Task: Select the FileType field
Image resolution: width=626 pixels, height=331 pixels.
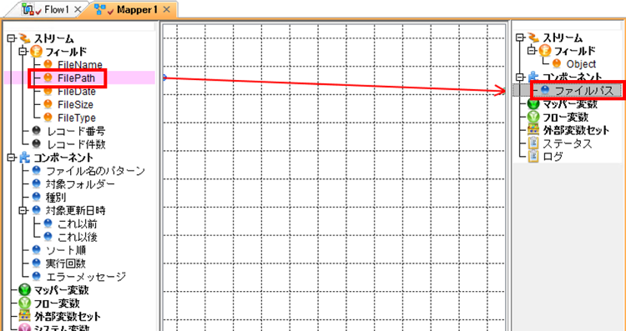Action: [x=77, y=118]
